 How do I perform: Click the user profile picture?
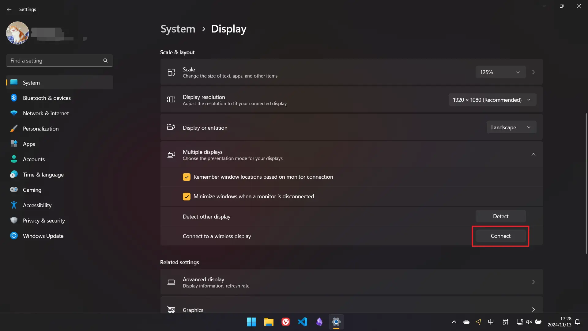tap(17, 33)
